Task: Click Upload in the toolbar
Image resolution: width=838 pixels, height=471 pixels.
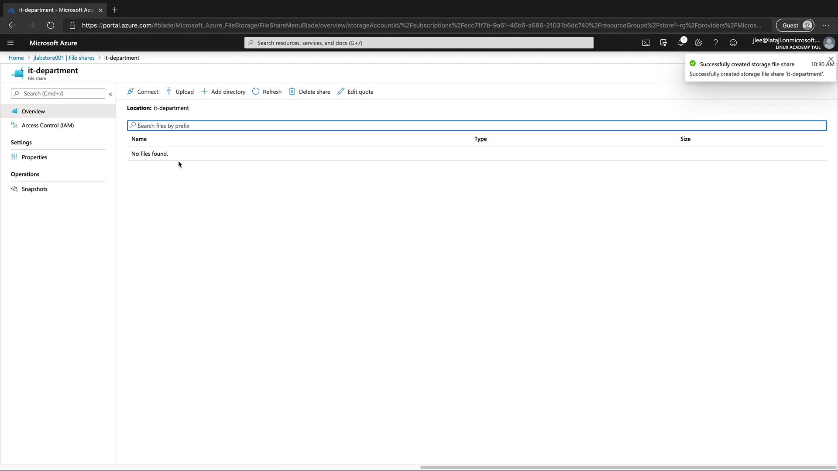Action: (x=180, y=92)
